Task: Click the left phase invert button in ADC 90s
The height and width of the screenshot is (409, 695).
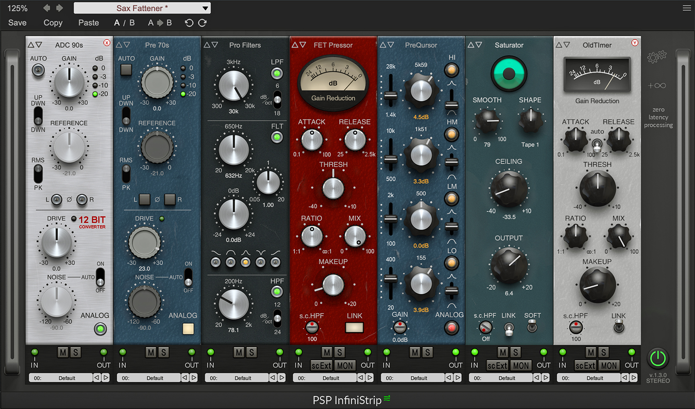Action: click(x=57, y=200)
